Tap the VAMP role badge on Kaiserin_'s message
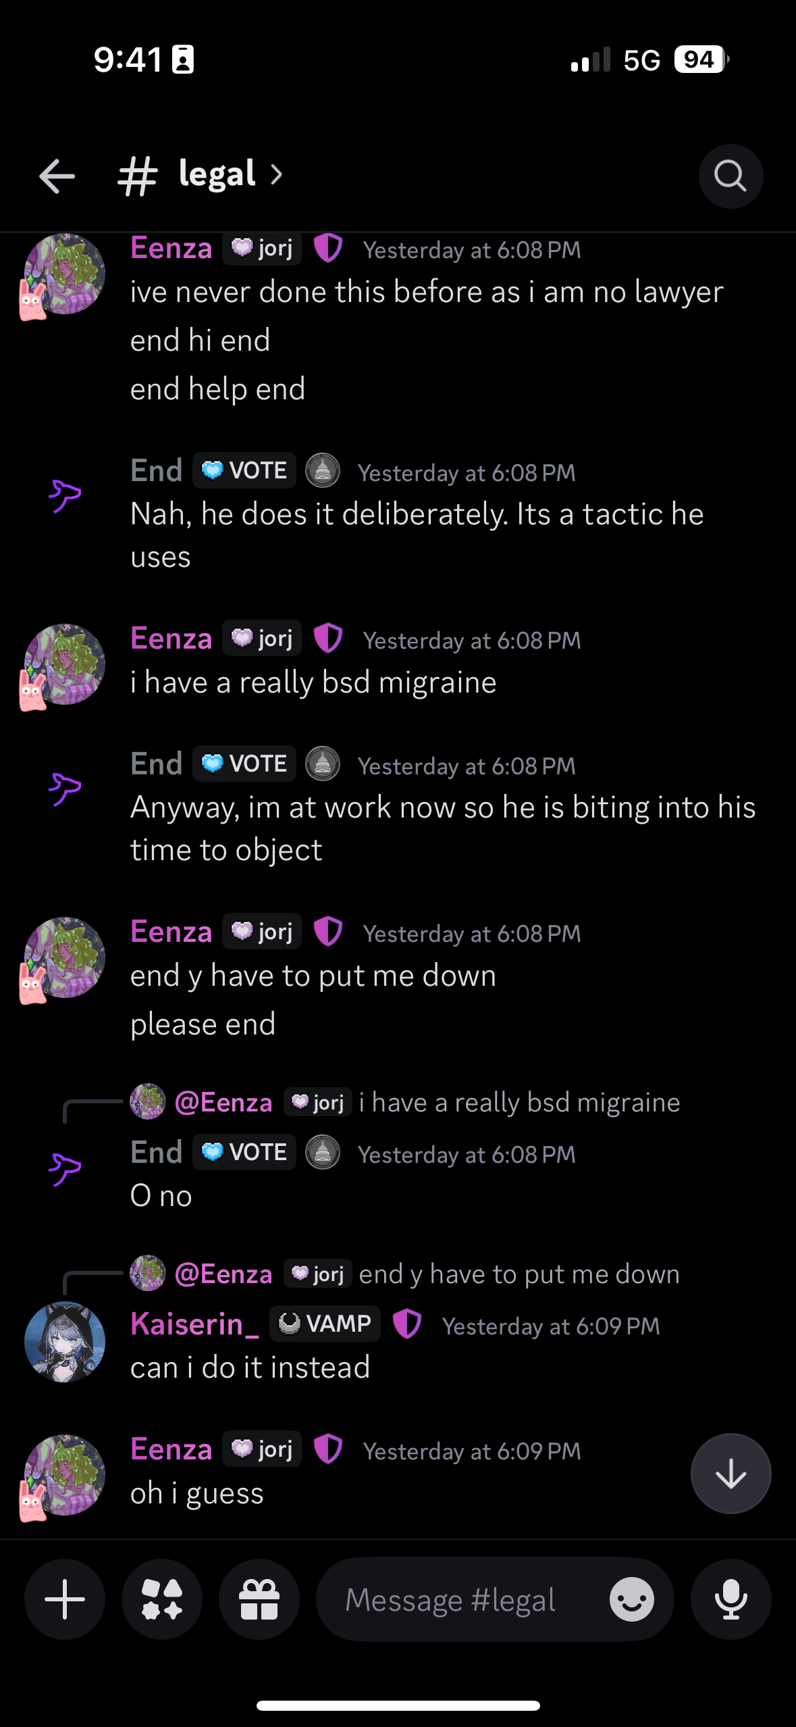The width and height of the screenshot is (796, 1727). tap(324, 1323)
